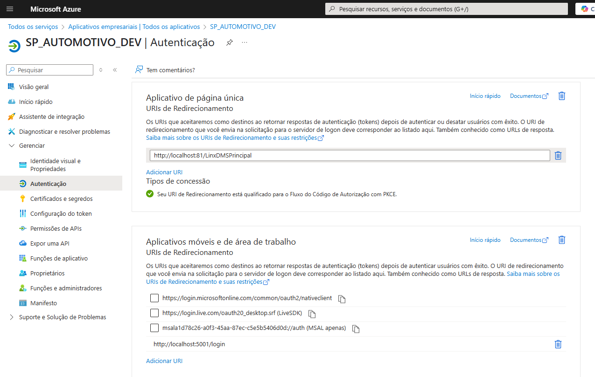Delete the http://localhost:5001/login URI
595x377 pixels.
(558, 344)
